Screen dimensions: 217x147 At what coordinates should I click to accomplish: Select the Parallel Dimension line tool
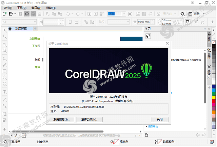pos(5,100)
